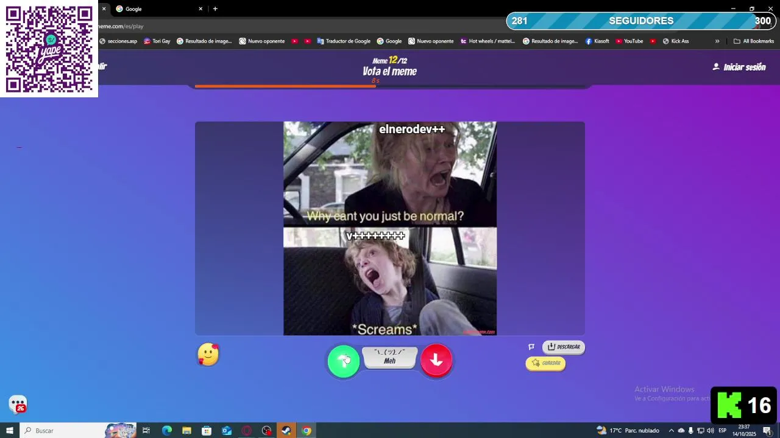Click the Kick logo viewer counter

[744, 405]
